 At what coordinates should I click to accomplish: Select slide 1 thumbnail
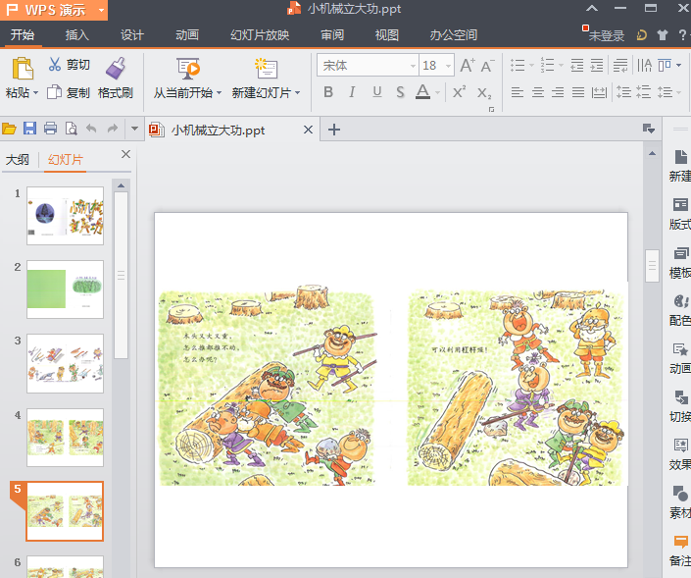[x=66, y=216]
